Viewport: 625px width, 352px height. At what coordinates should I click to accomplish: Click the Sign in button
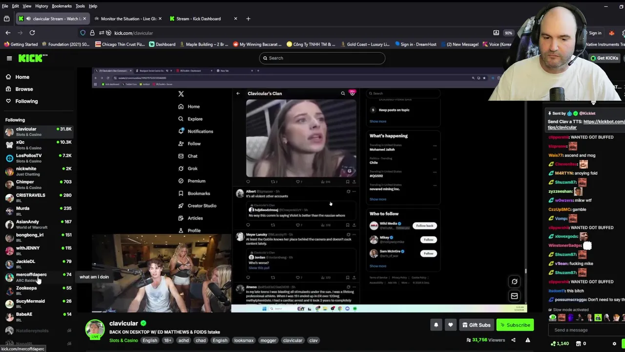pos(595,33)
